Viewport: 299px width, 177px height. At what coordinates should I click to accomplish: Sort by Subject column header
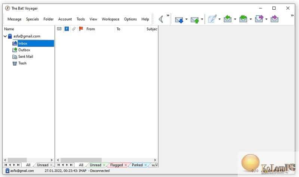[152, 29]
